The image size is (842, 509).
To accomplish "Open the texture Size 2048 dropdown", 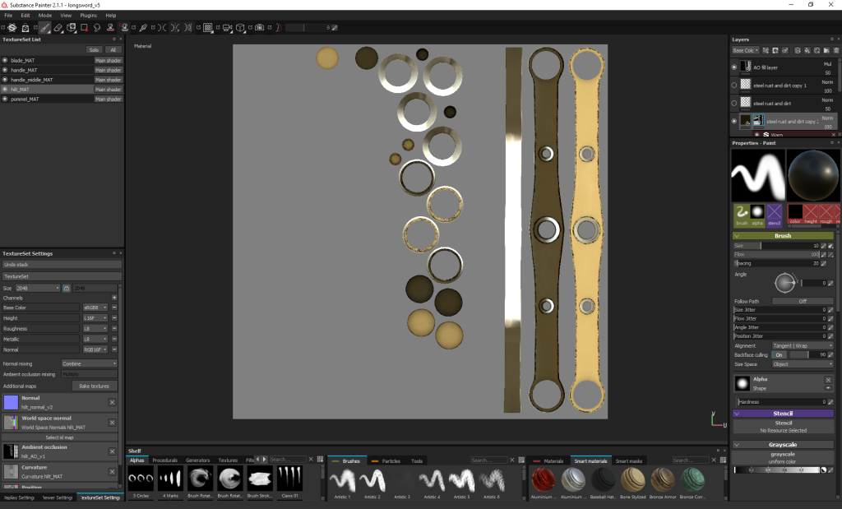I will 38,289.
